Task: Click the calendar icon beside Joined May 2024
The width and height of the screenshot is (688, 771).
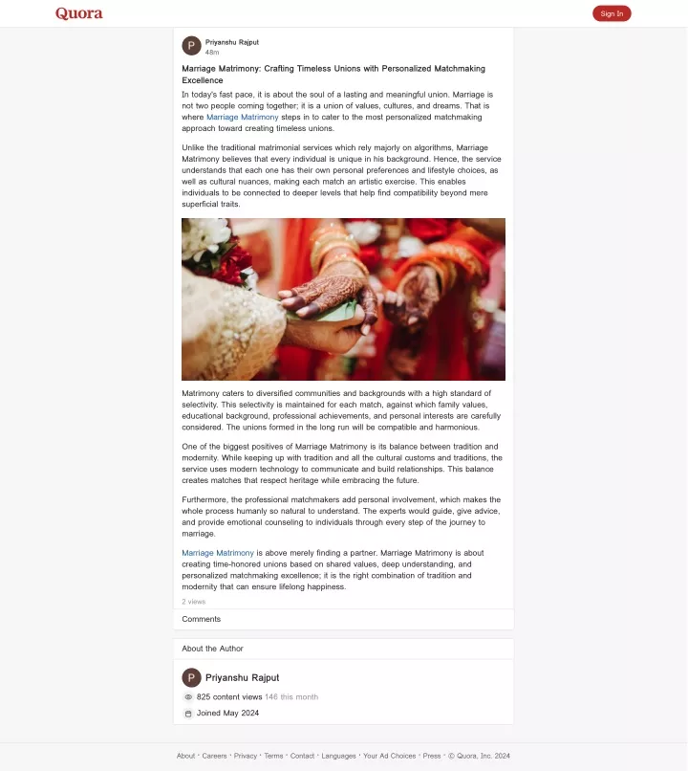Action: click(188, 713)
